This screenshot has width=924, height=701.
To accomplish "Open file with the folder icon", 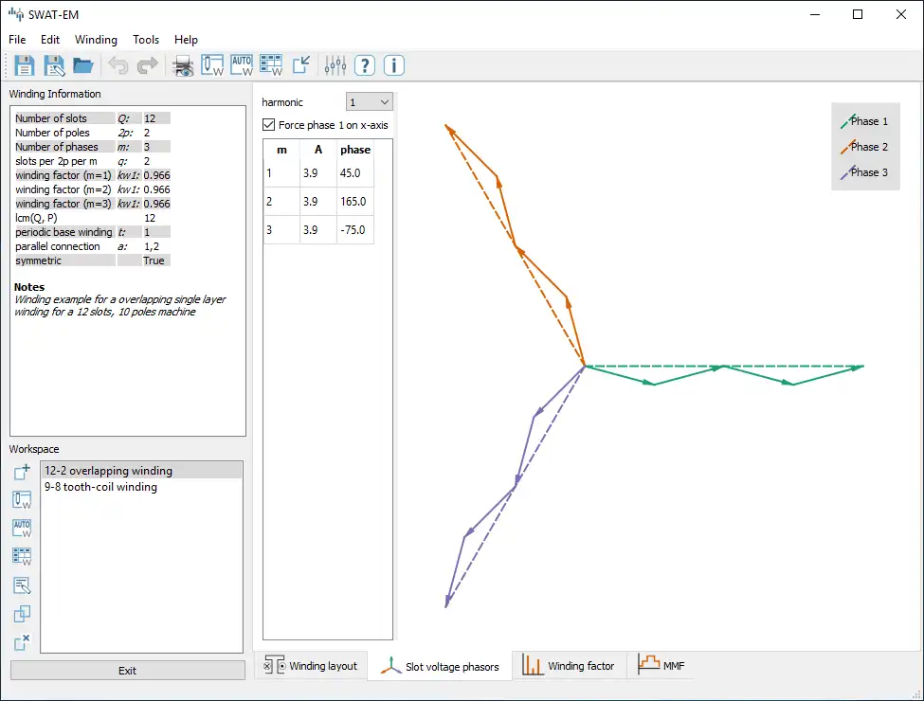I will [x=83, y=65].
